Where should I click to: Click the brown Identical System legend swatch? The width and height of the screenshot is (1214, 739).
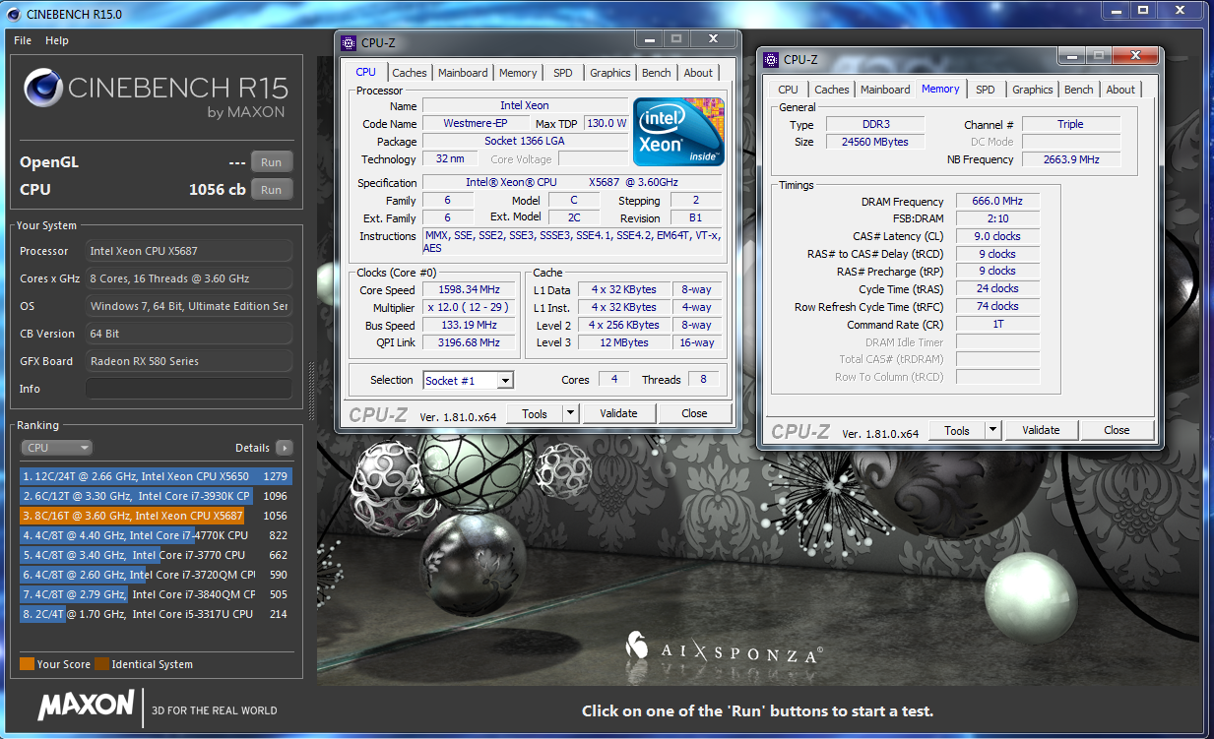[101, 664]
